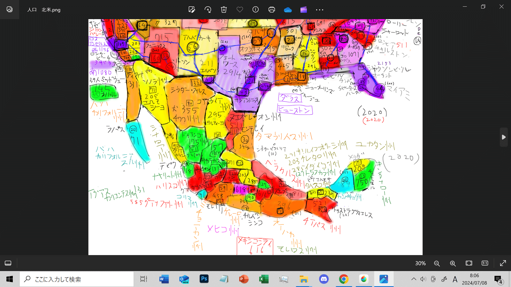Switch to Photos app taskbar icon
This screenshot has width=511, height=287.
[384, 279]
